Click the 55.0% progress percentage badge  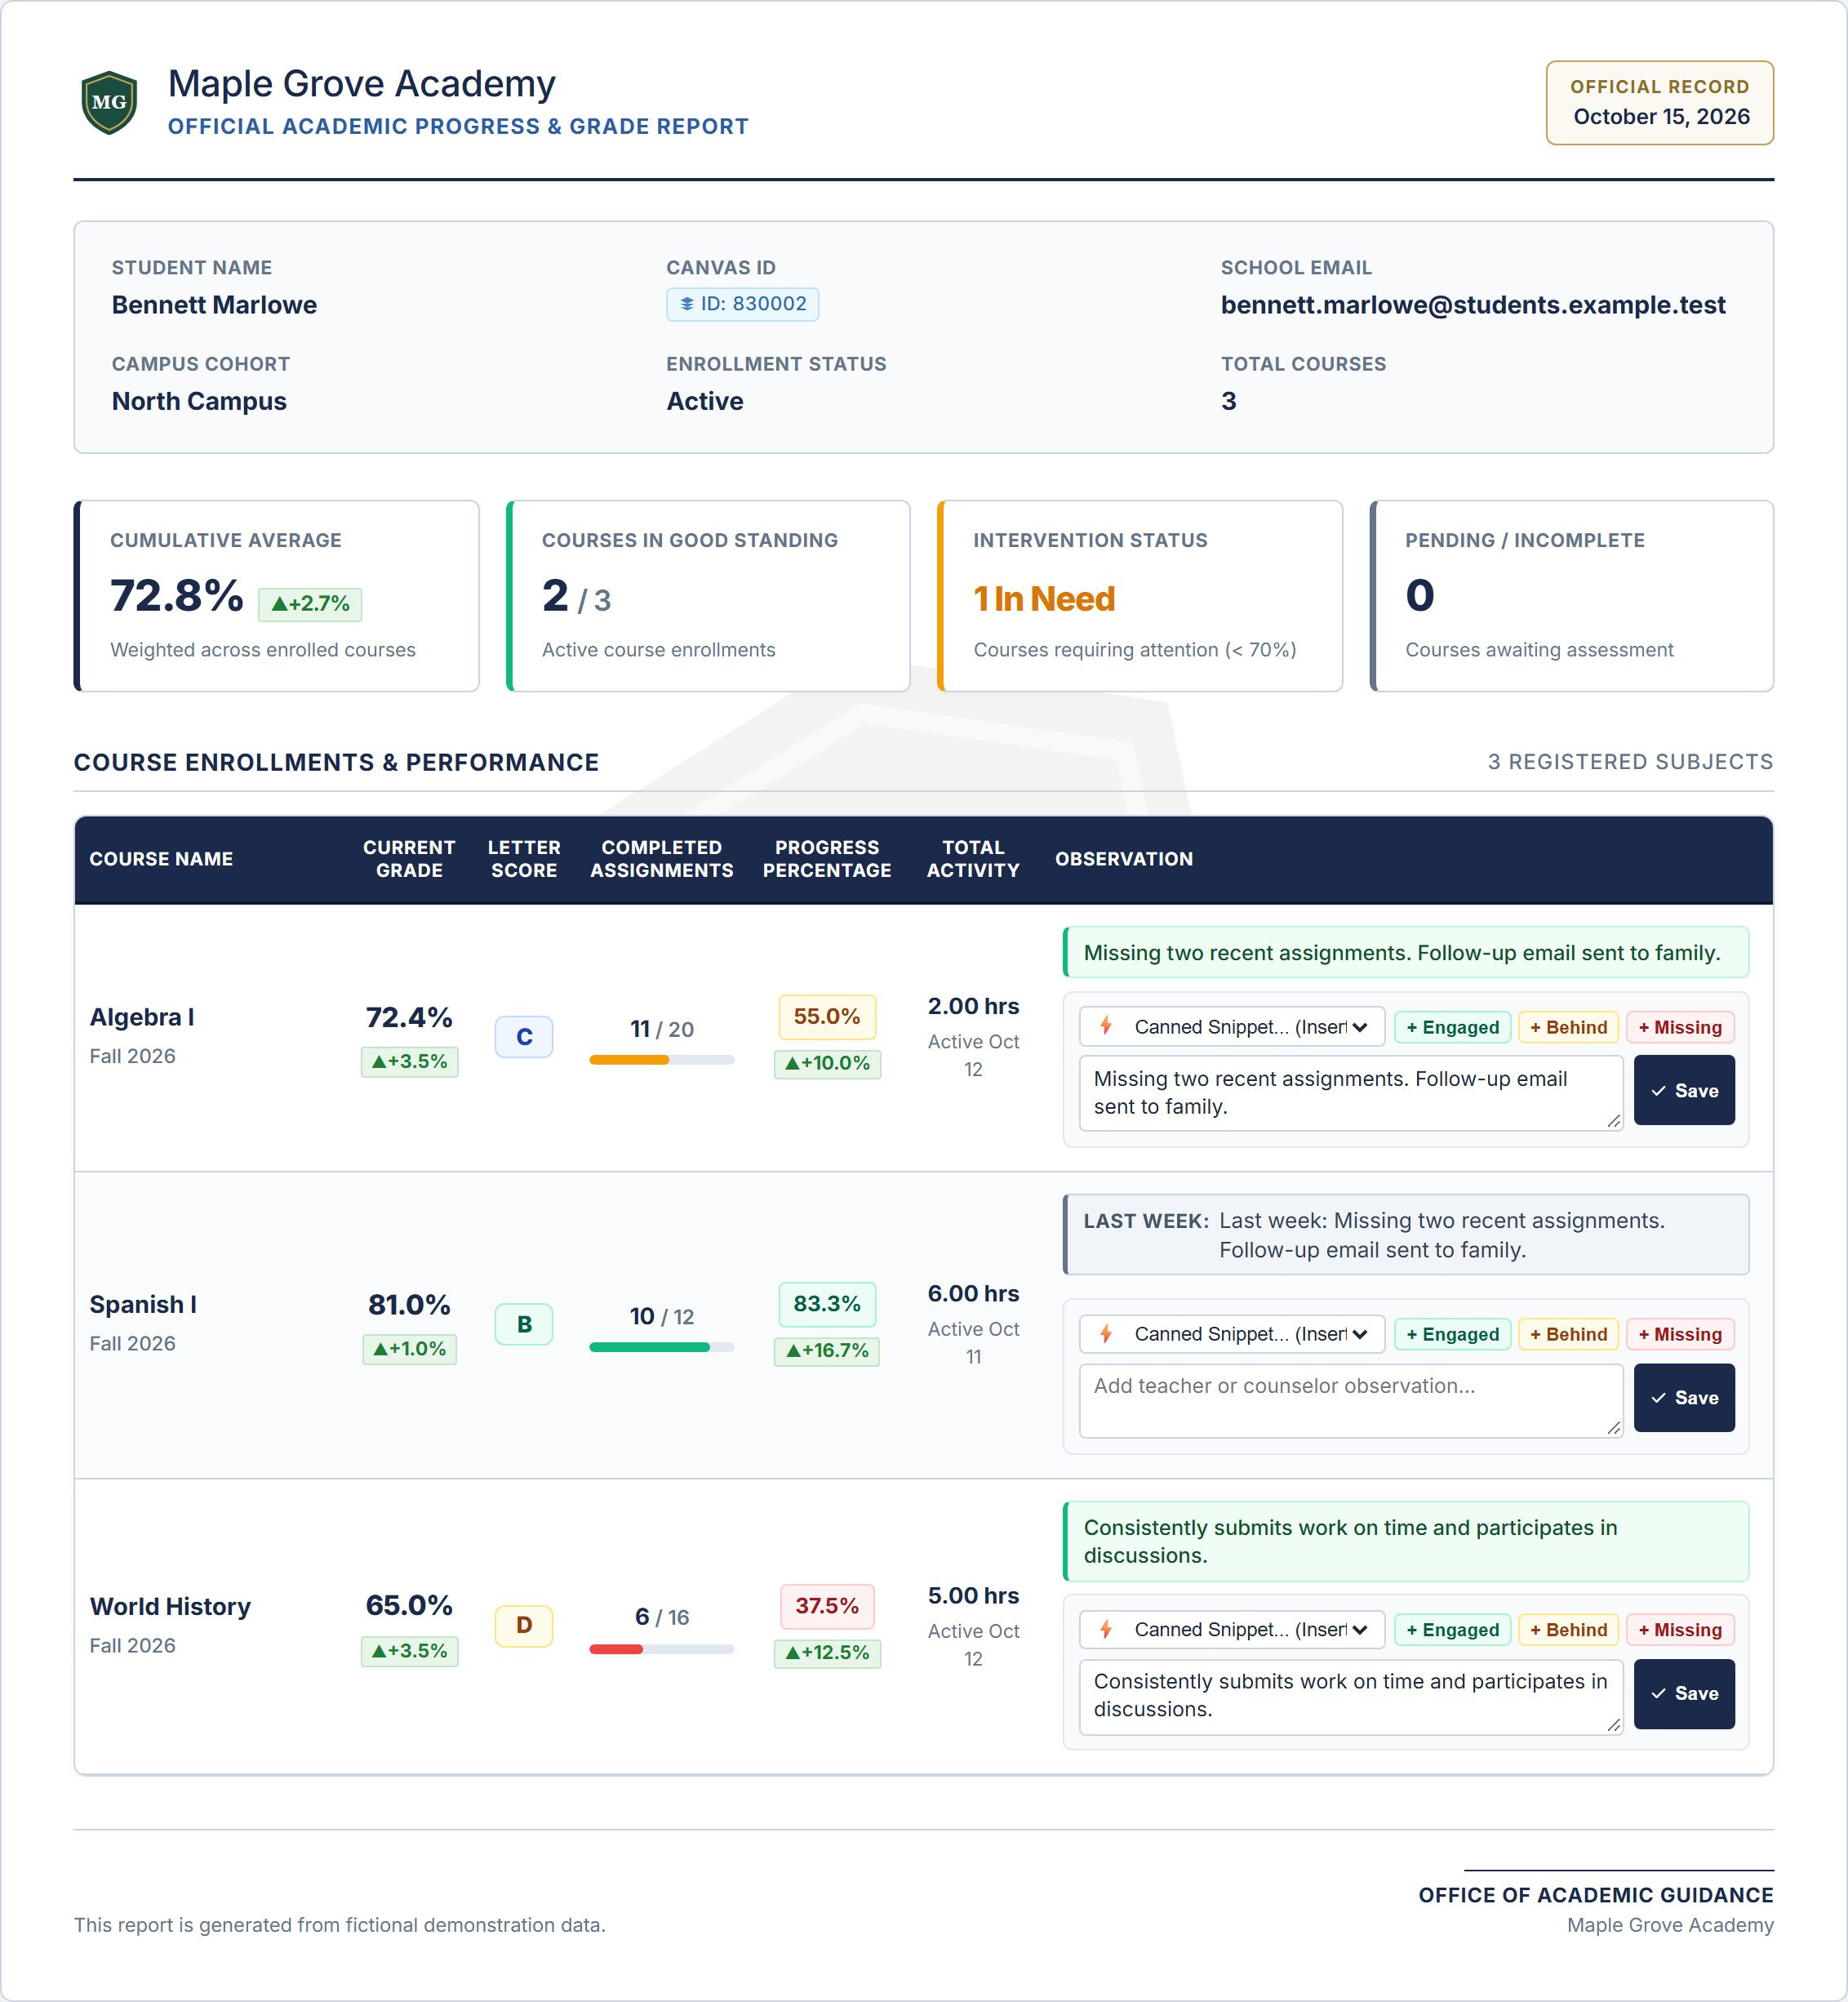point(827,1017)
